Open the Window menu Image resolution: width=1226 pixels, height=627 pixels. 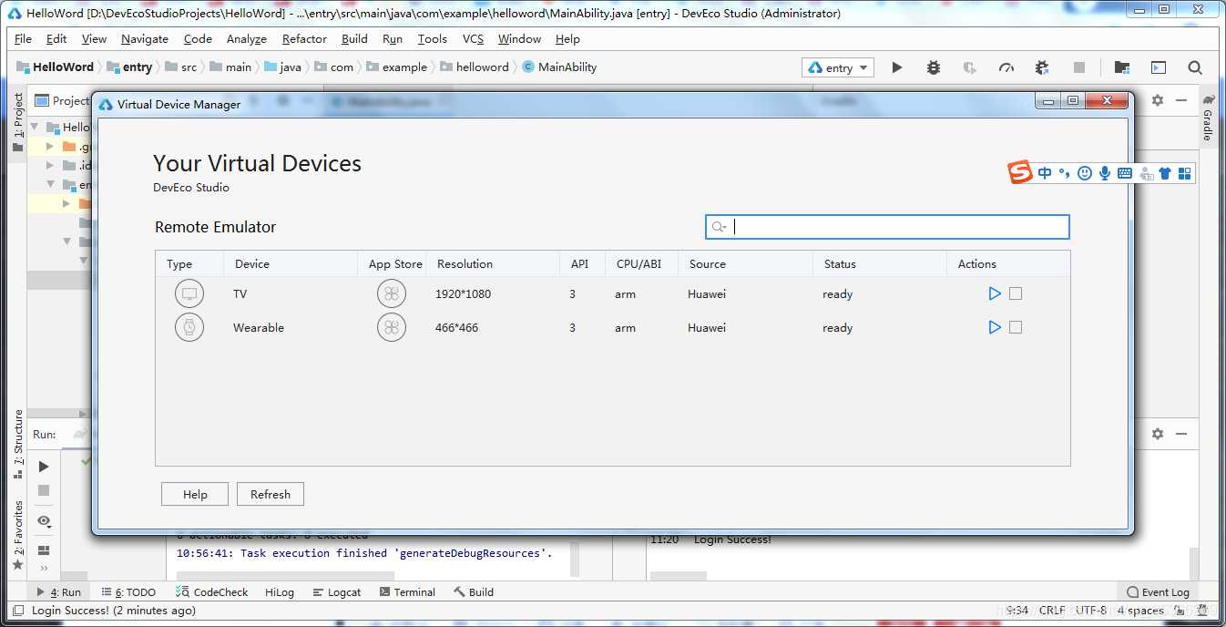[519, 39]
